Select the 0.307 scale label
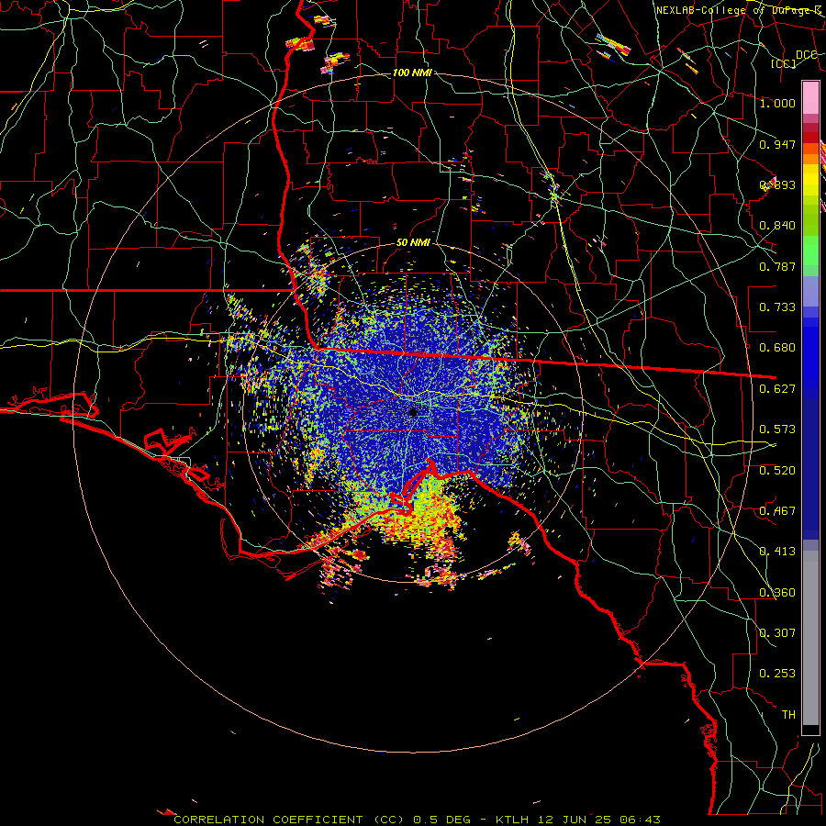The image size is (826, 826). coord(777,633)
